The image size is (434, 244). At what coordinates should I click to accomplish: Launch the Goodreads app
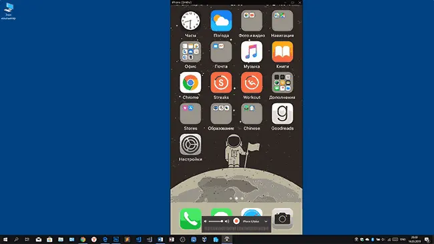point(282,113)
